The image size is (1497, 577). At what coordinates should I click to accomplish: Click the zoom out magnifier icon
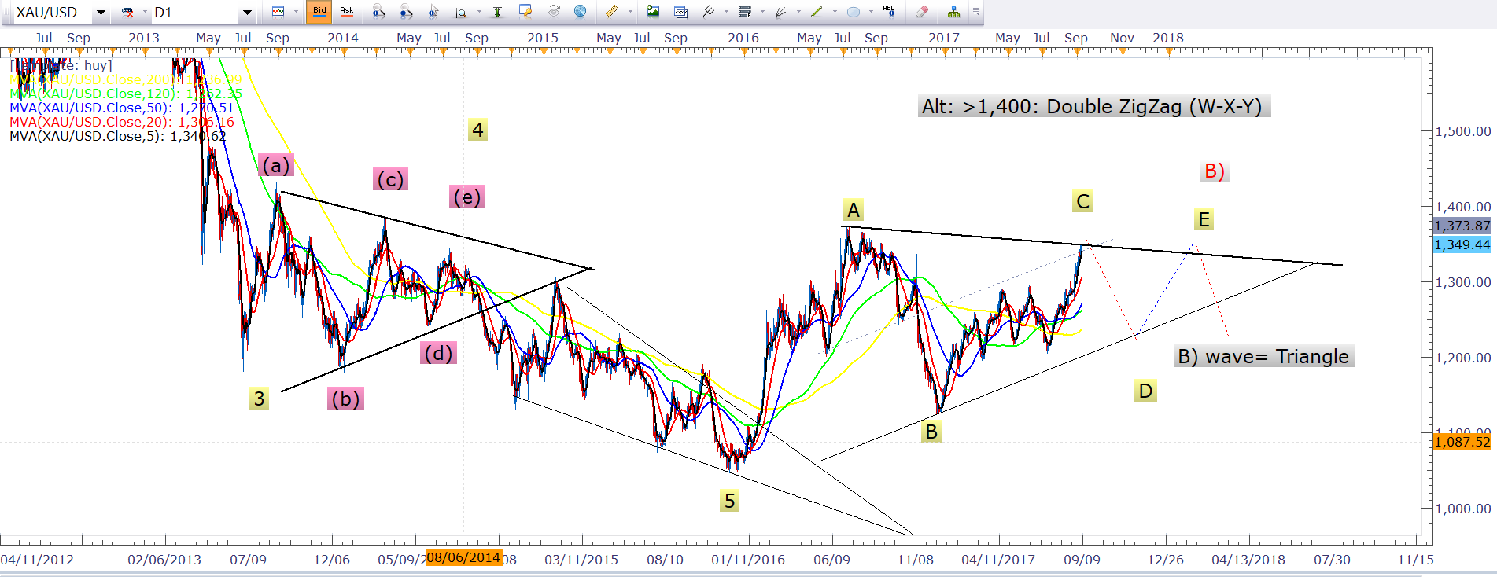click(x=406, y=12)
